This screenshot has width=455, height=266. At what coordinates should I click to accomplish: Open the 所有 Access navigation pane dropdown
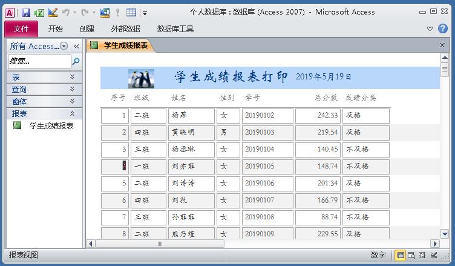[x=64, y=46]
